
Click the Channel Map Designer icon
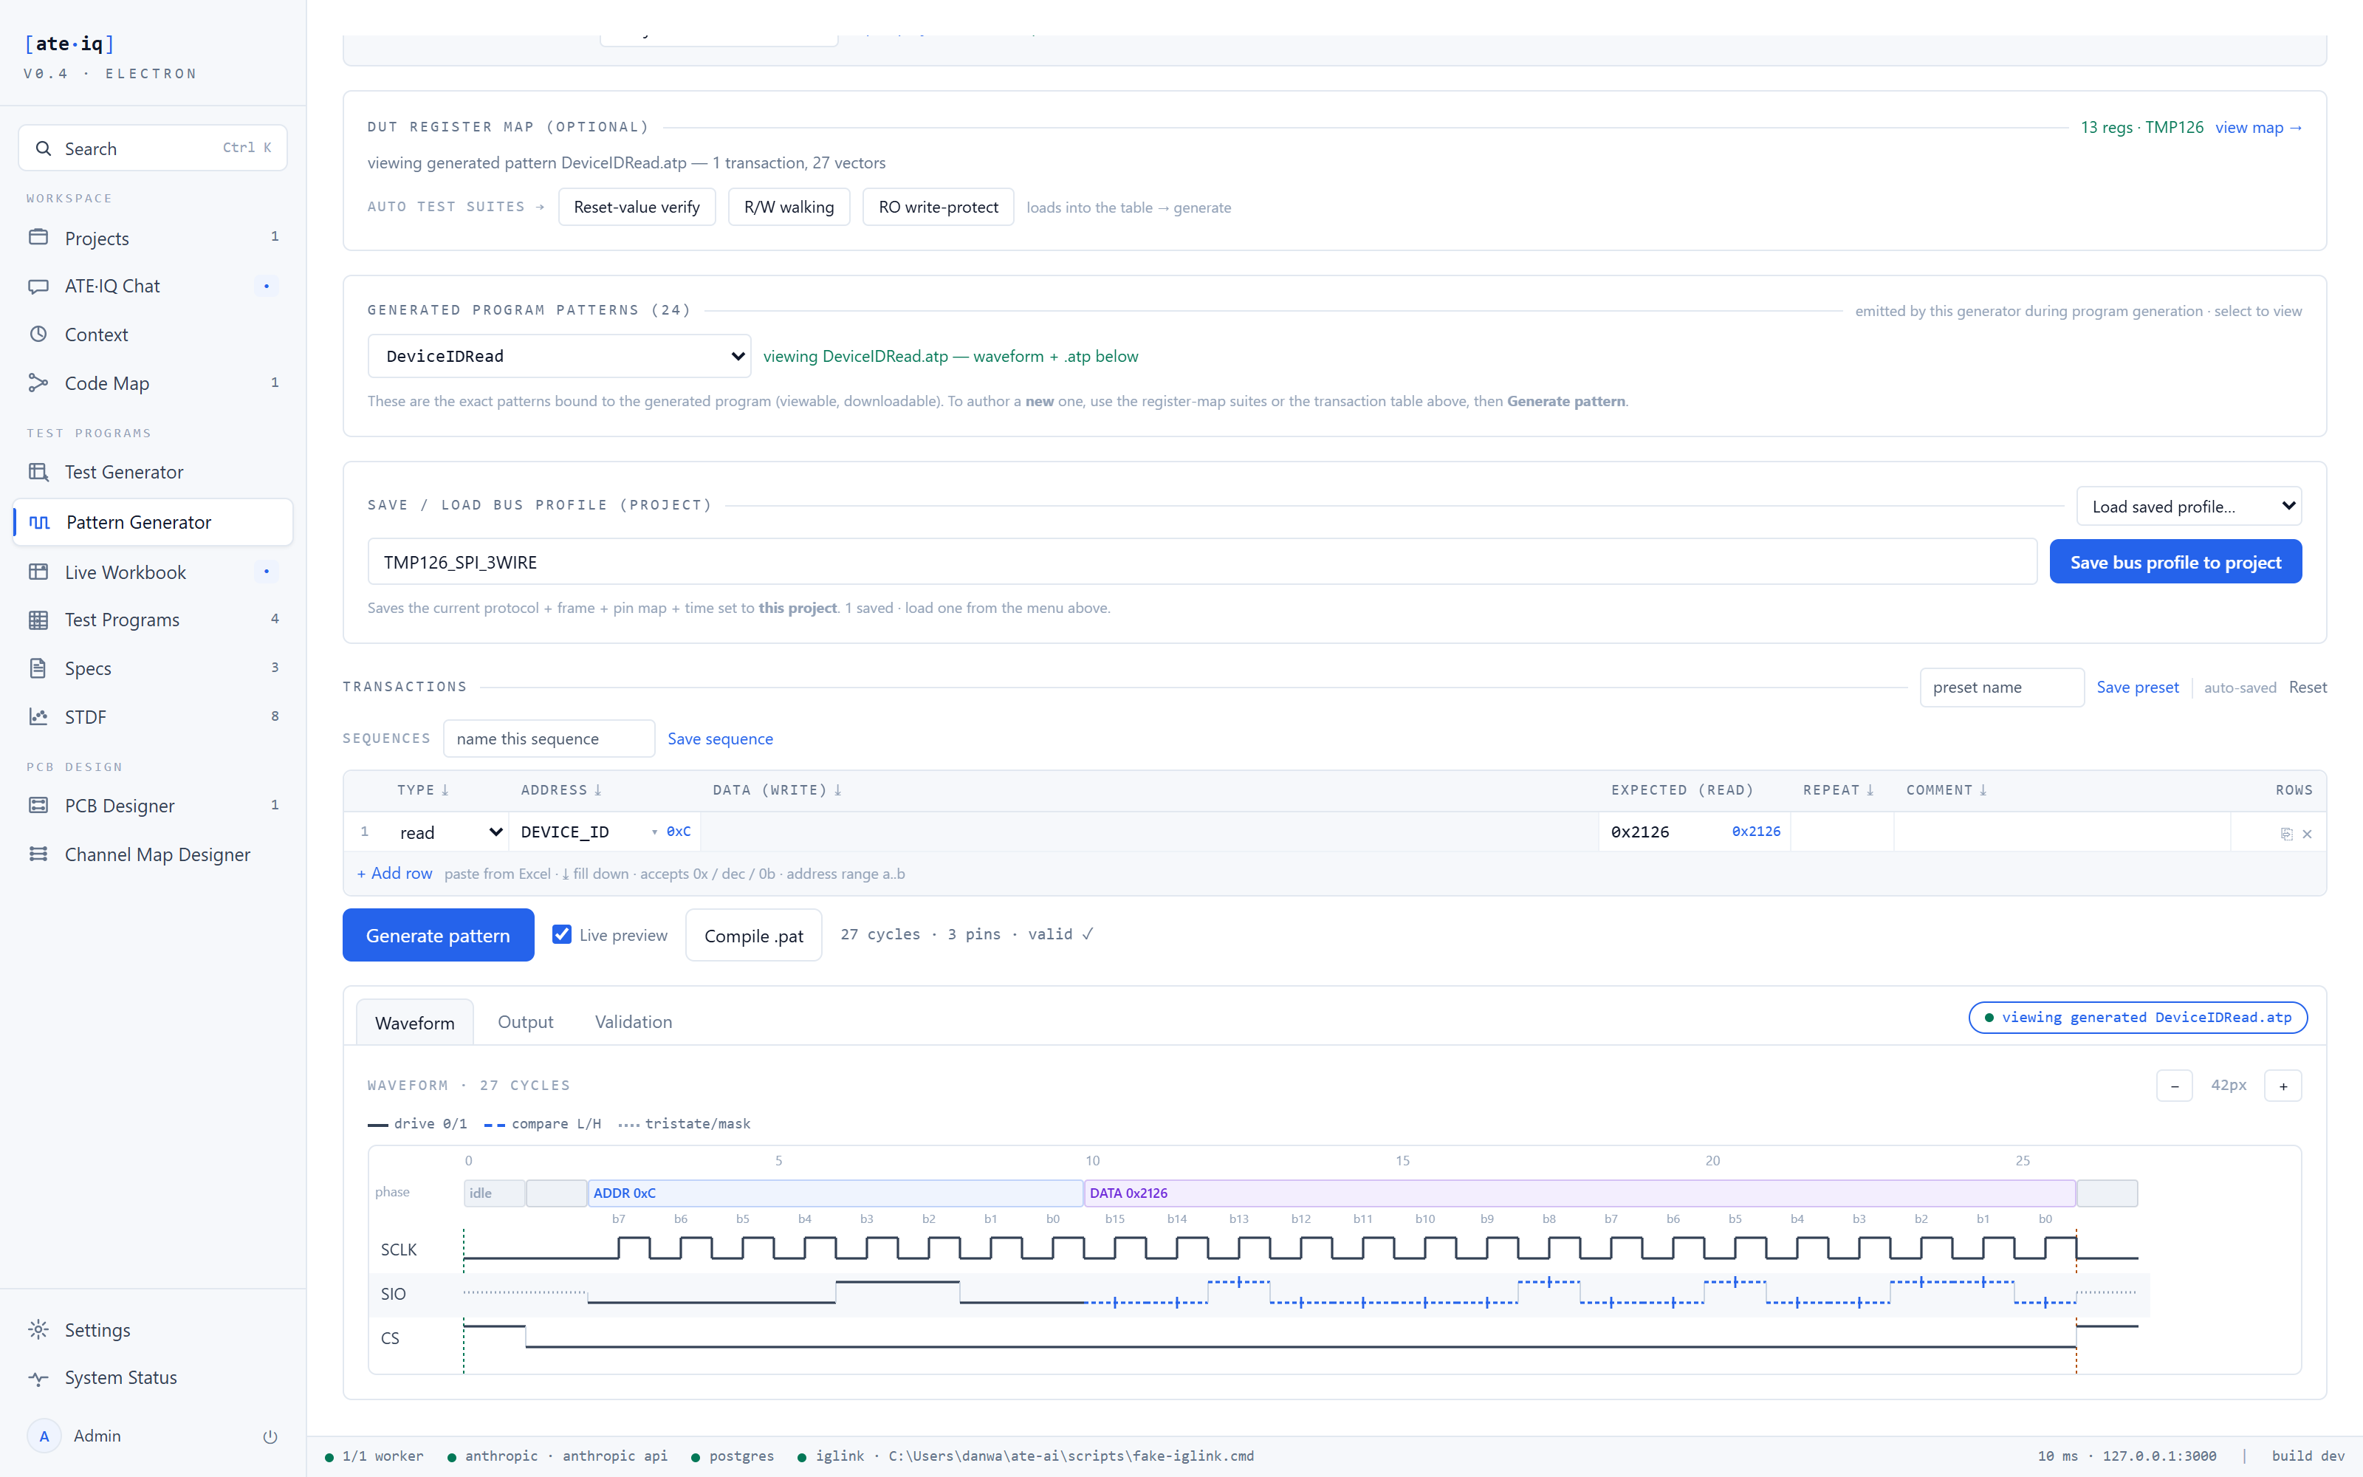point(38,854)
